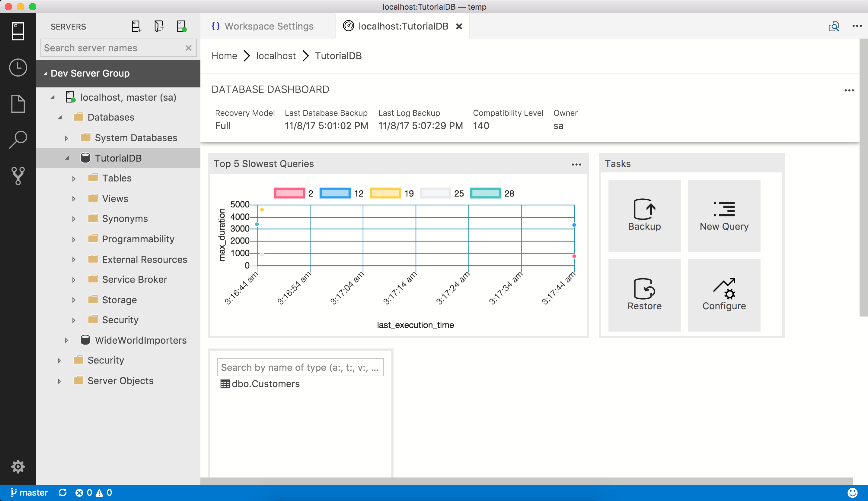The height and width of the screenshot is (501, 868).
Task: Show Active Connections icon in Servers header
Action: point(181,27)
